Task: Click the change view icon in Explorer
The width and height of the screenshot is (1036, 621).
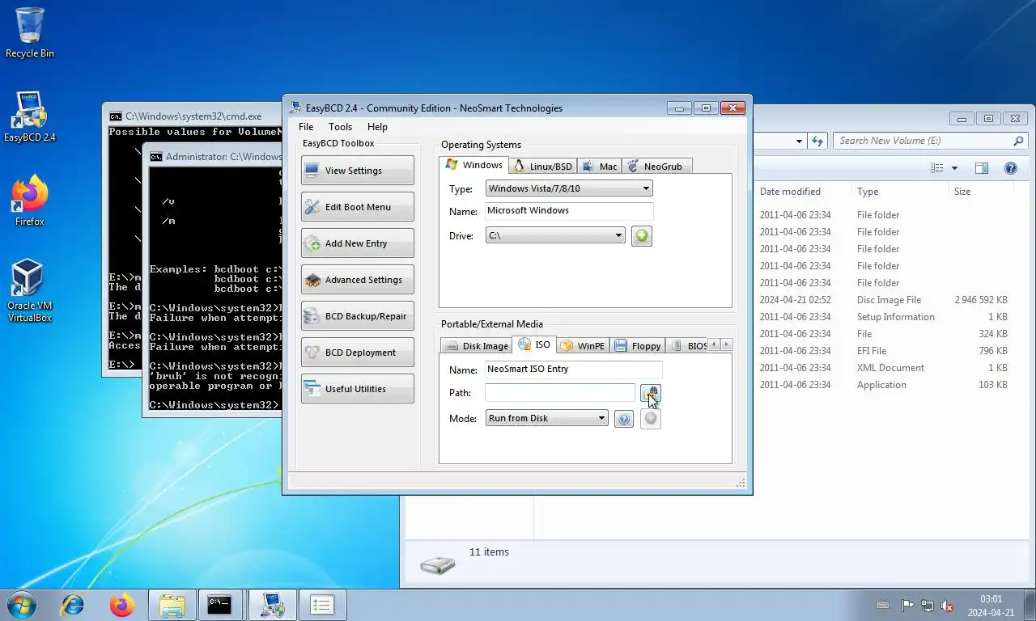Action: pos(937,168)
